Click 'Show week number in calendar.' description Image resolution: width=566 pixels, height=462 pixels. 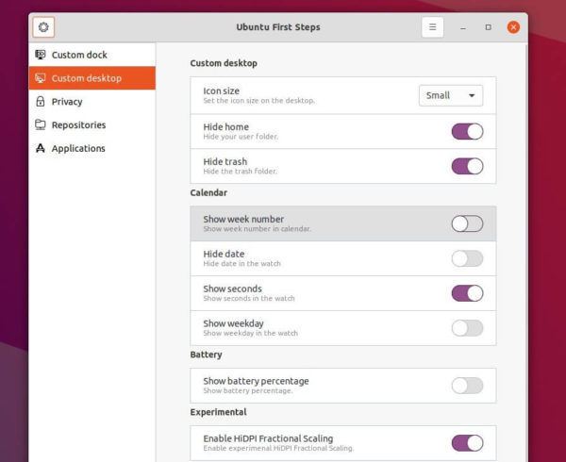tap(257, 229)
